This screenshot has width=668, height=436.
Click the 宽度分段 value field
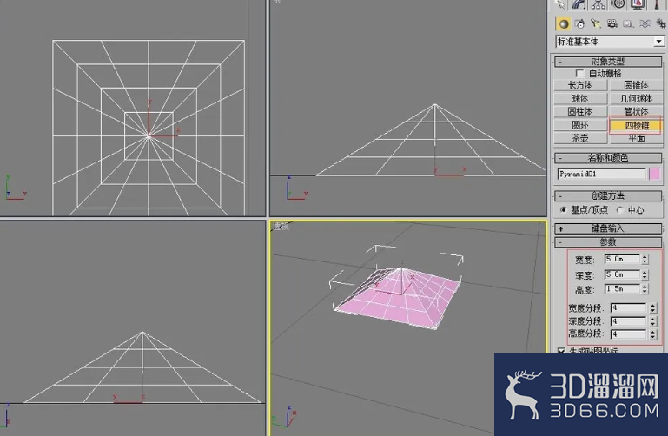628,307
